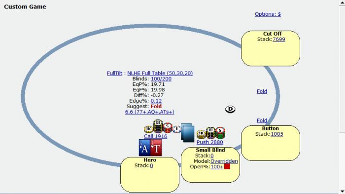Screen dimensions: 345x194
Task: Edit the Hero stack value
Action: (151, 165)
